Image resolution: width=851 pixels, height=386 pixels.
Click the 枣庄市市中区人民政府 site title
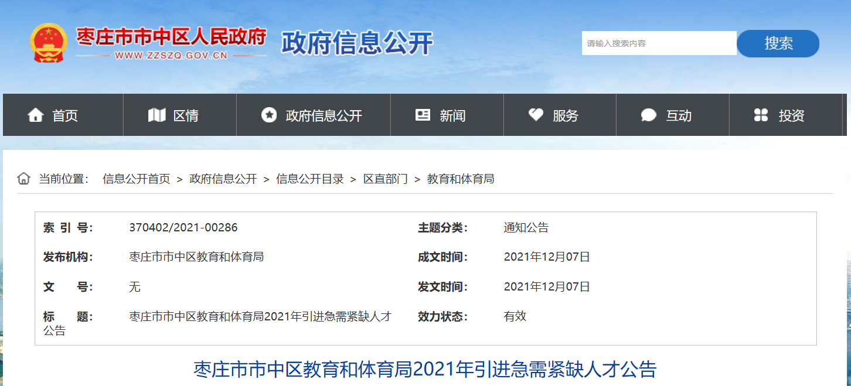[171, 37]
